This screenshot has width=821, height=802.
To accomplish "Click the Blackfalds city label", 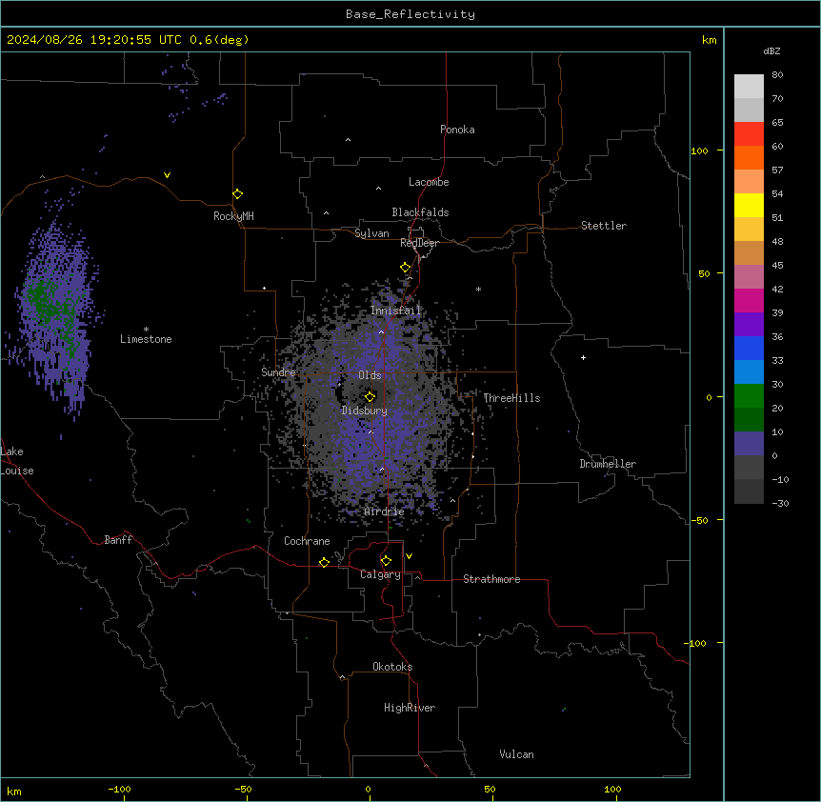I will [420, 212].
